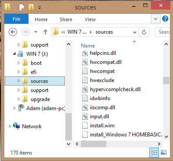Expand the upgrade folder node
The height and width of the screenshot is (161, 173).
[19, 99]
